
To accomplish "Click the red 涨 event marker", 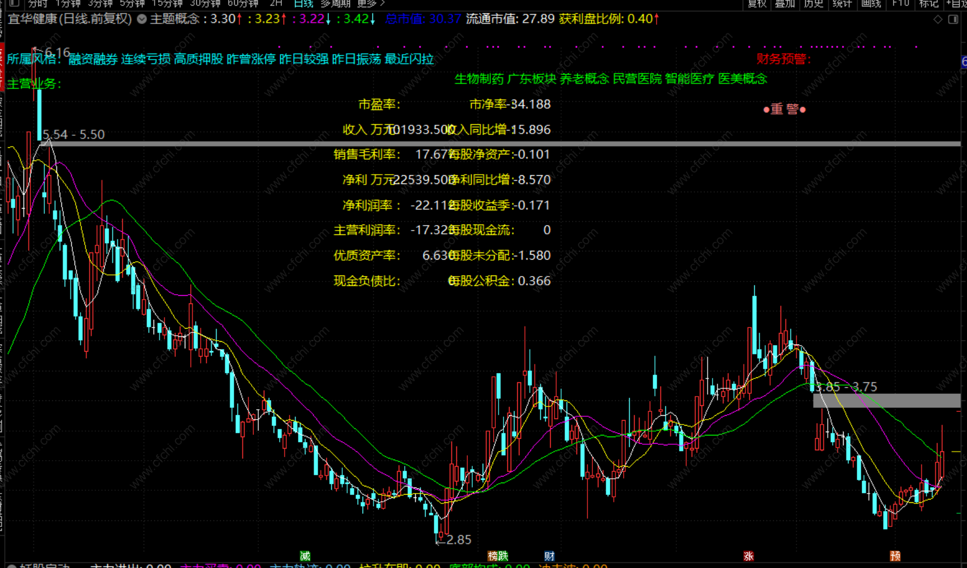I will pos(749,556).
